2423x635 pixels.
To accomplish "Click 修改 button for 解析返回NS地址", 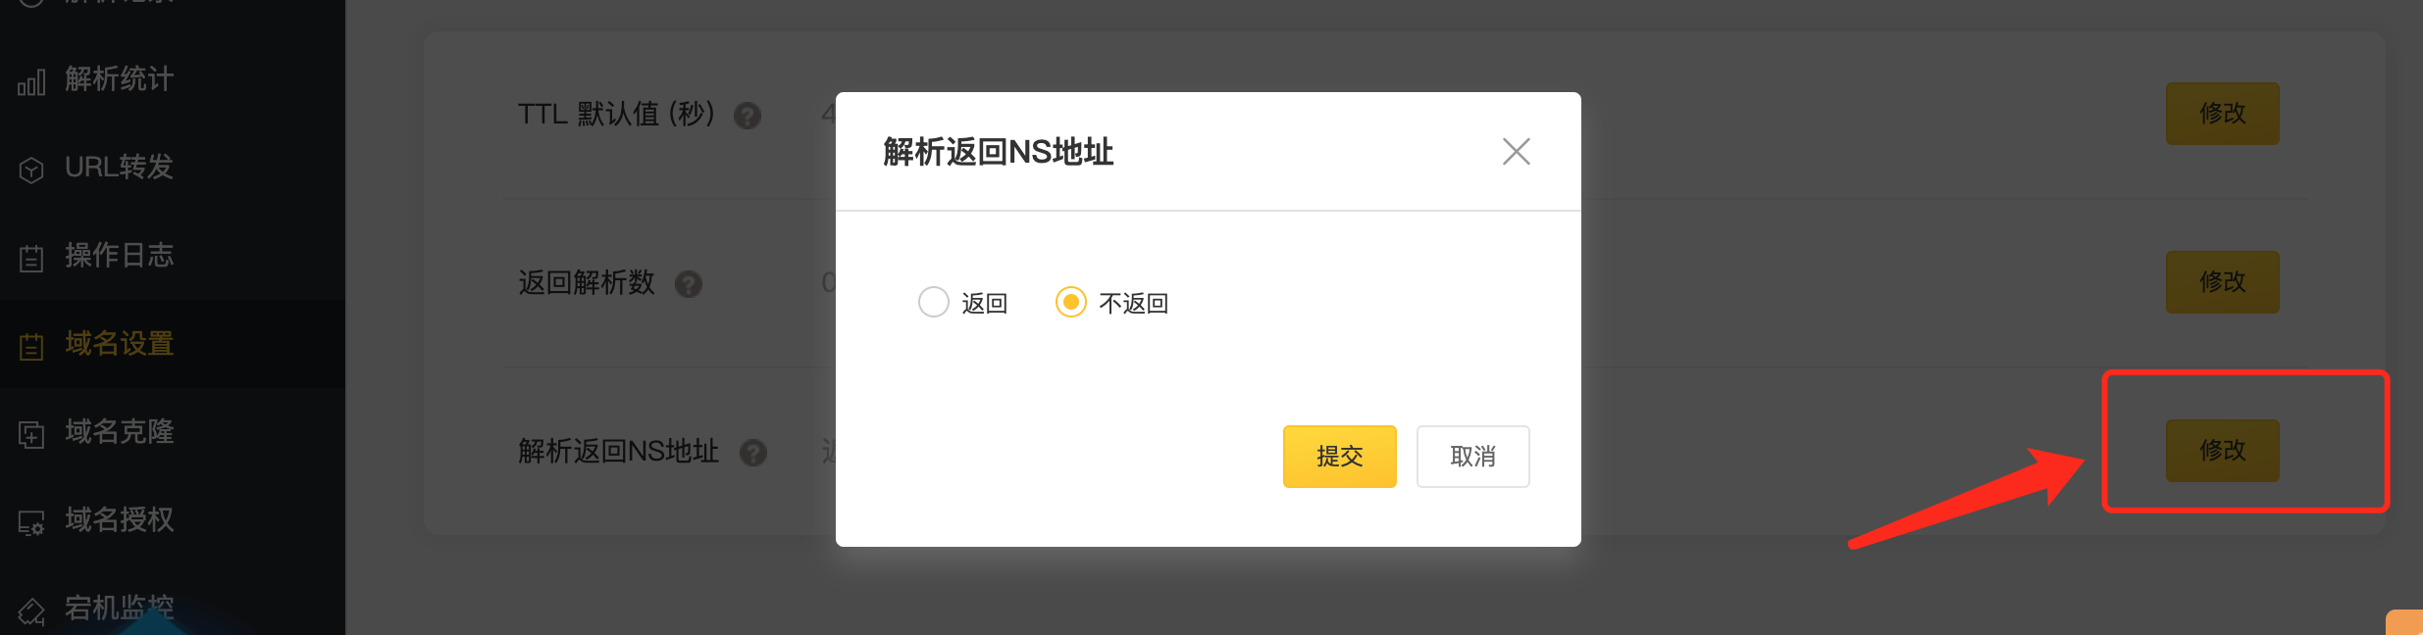I will tap(2222, 451).
